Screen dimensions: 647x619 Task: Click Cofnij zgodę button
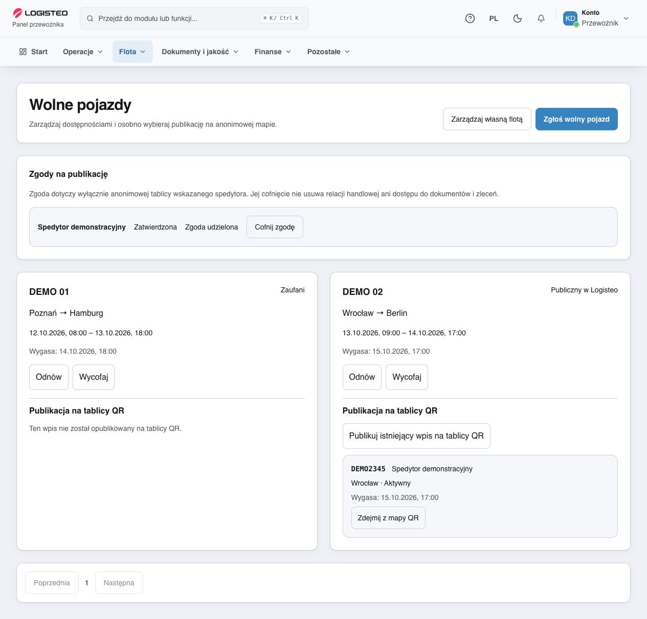point(275,227)
